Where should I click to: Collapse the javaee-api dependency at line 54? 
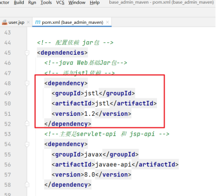[x=27, y=144]
